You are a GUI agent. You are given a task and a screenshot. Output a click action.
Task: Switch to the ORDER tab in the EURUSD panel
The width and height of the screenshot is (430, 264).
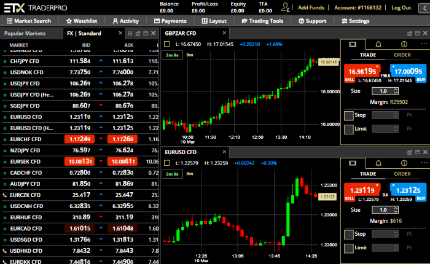coord(402,174)
